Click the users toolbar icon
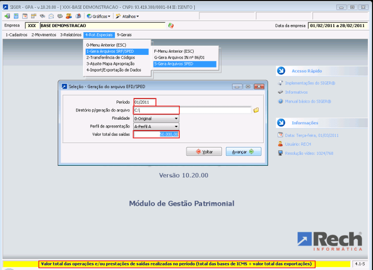 (69, 16)
